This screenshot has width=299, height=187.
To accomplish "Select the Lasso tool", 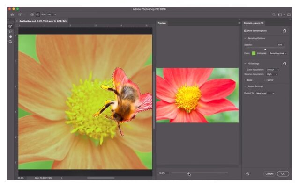I will (10, 31).
